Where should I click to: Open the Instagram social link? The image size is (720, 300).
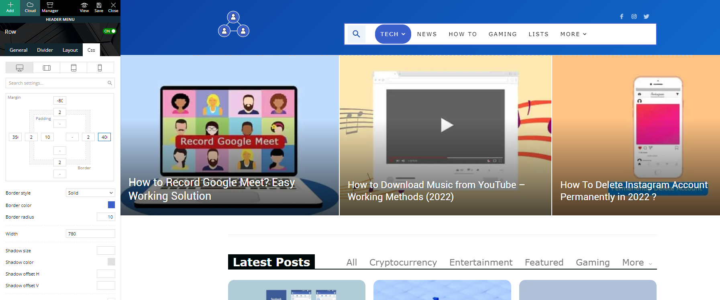coord(634,16)
